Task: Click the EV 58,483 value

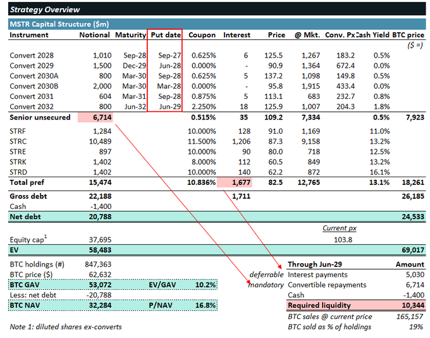Action: click(x=100, y=250)
